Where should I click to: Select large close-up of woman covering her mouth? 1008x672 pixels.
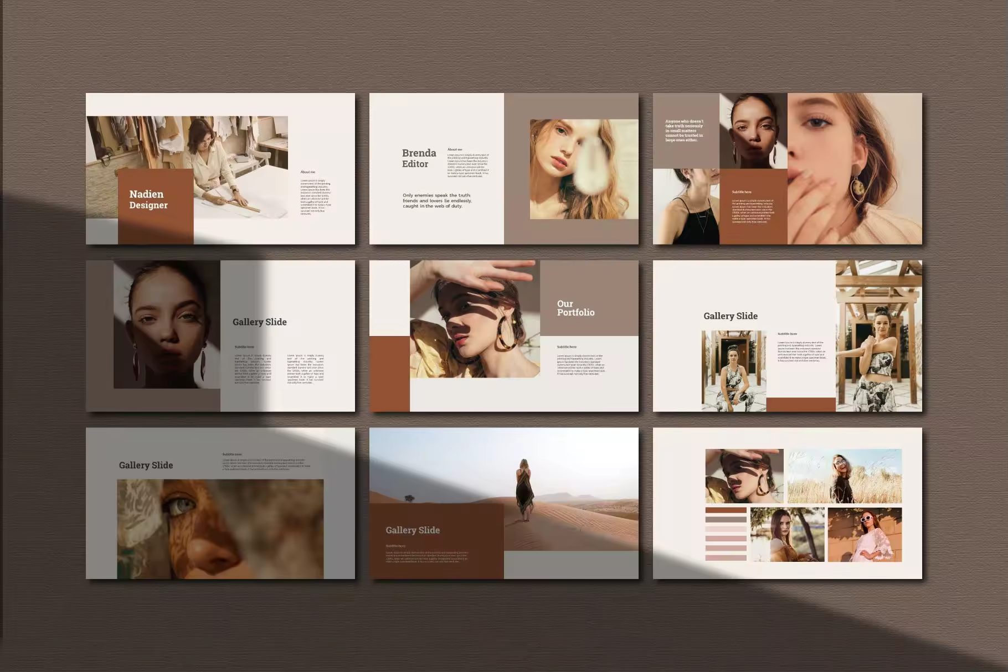tap(855, 168)
